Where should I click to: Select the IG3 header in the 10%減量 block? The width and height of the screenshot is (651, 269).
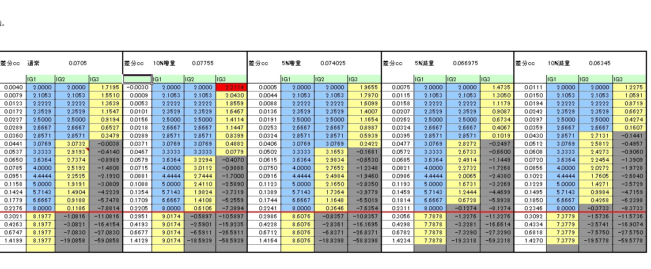630,79
